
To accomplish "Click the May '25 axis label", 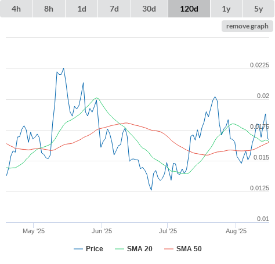I will 34,231.
